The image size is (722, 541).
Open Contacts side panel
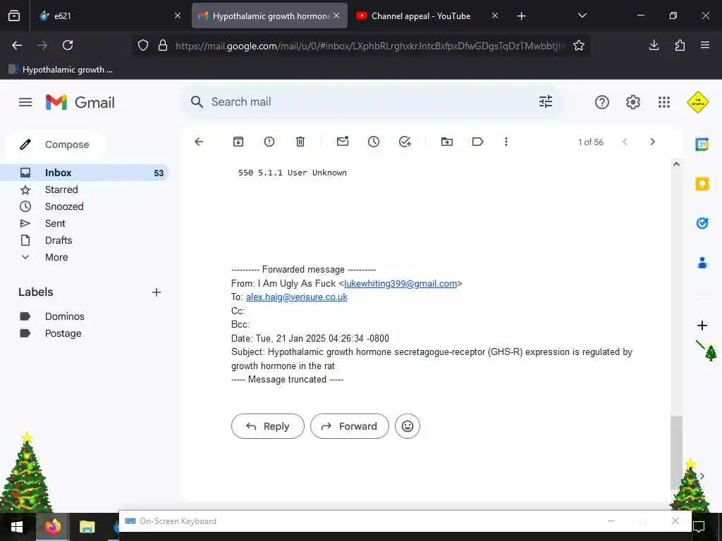click(x=702, y=263)
